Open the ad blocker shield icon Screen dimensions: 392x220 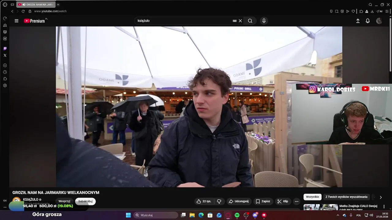pos(342,11)
